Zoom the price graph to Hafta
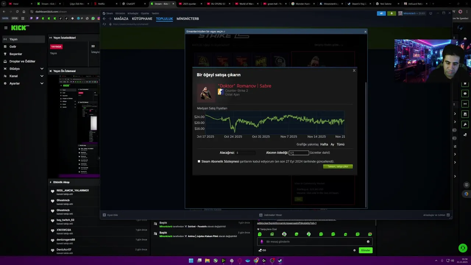The image size is (471, 265). point(324,144)
